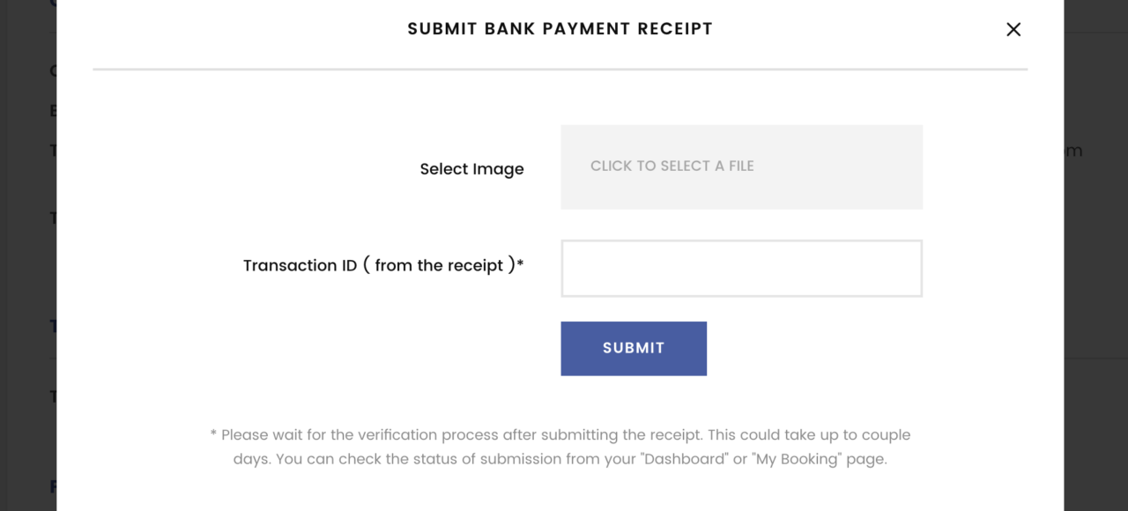Click the 'Transaction ID (from the receipt)' label
The width and height of the screenshot is (1128, 511).
point(383,265)
